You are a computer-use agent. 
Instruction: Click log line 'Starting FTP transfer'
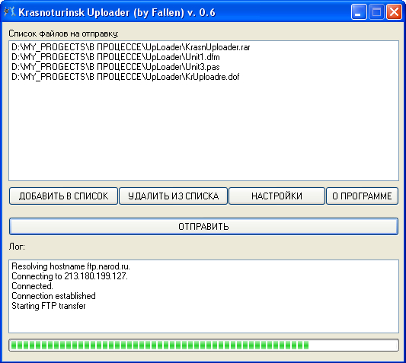pos(49,306)
